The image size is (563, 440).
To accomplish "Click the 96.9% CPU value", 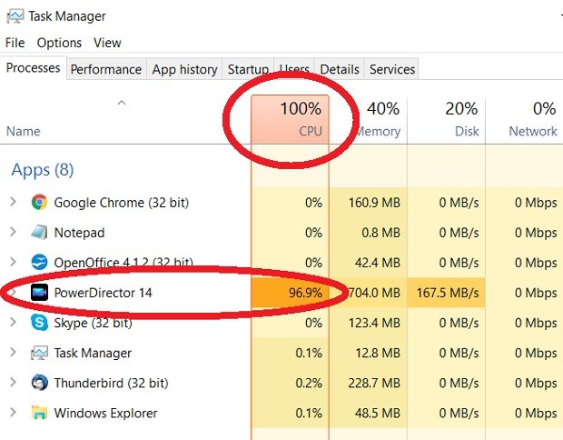I will click(305, 293).
